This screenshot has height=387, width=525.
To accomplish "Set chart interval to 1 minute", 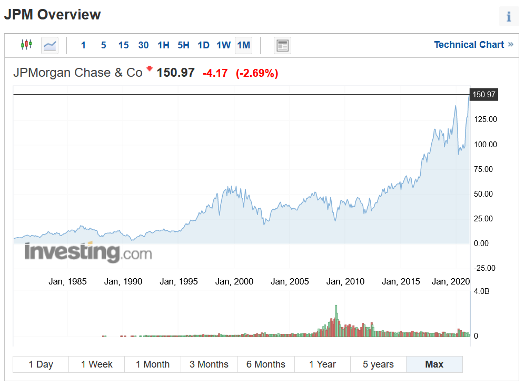I will pos(83,45).
